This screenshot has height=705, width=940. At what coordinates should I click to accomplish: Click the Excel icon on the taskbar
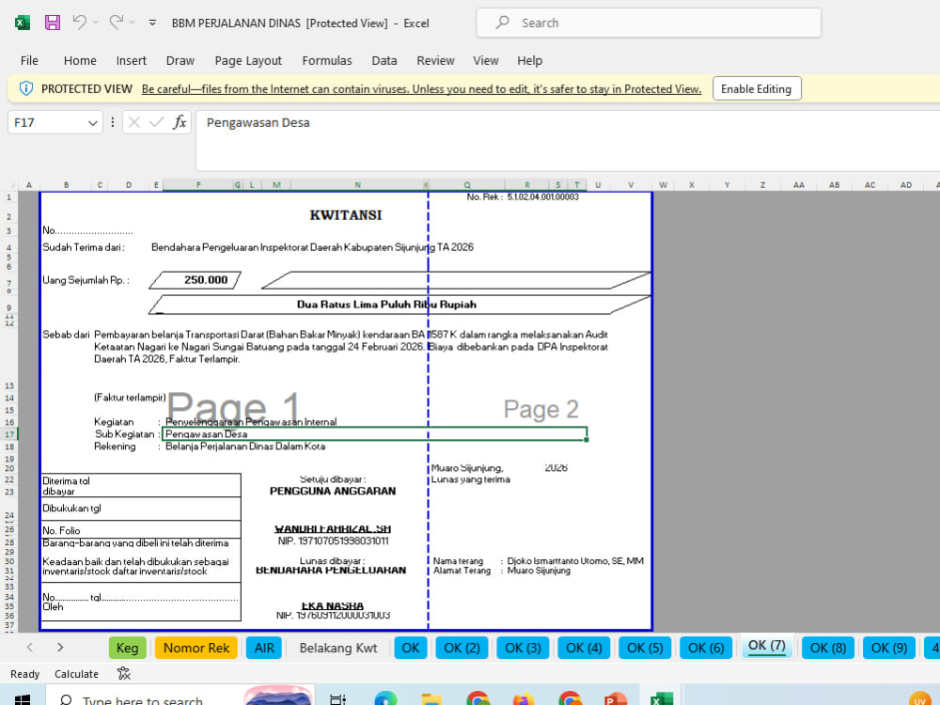(661, 699)
